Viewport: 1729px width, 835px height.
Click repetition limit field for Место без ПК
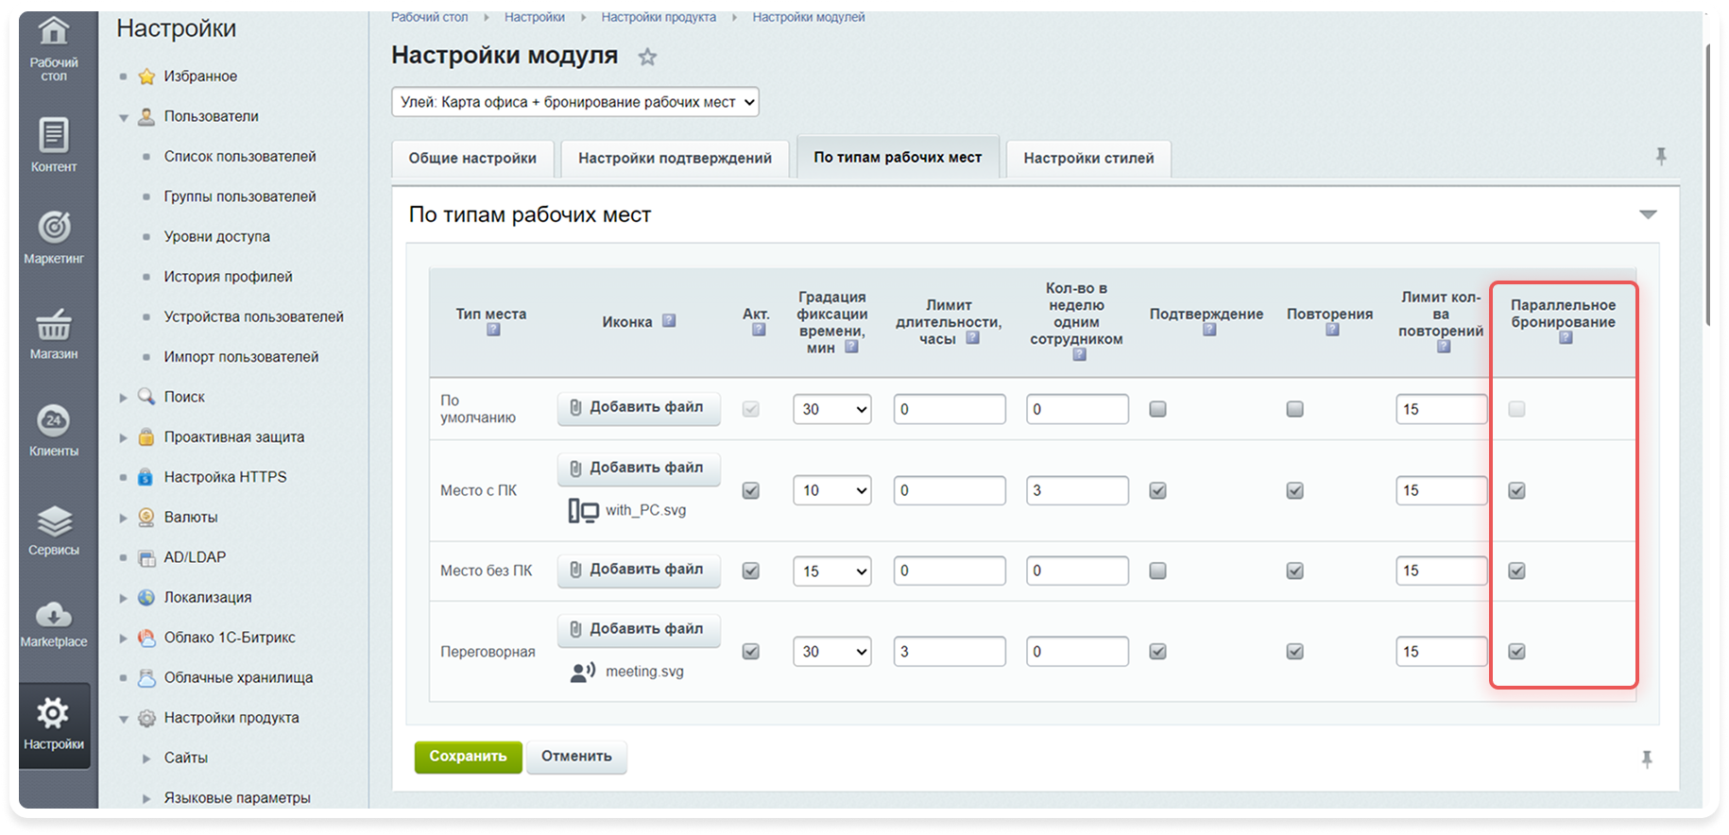(1442, 571)
